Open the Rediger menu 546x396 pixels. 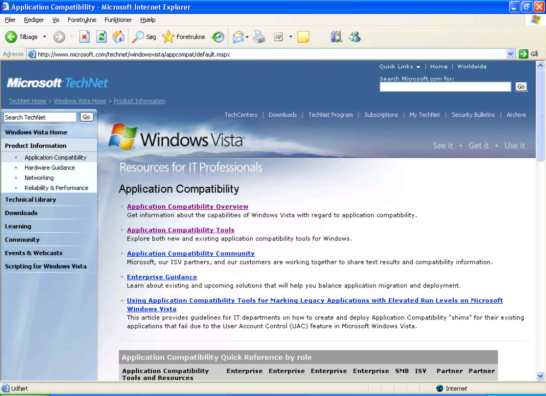34,20
